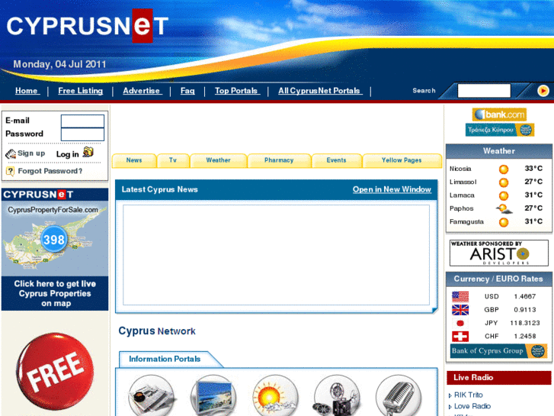Click the CyprusPropertyForSale.com map image
Screen dimensions: 554x416
(x=55, y=239)
